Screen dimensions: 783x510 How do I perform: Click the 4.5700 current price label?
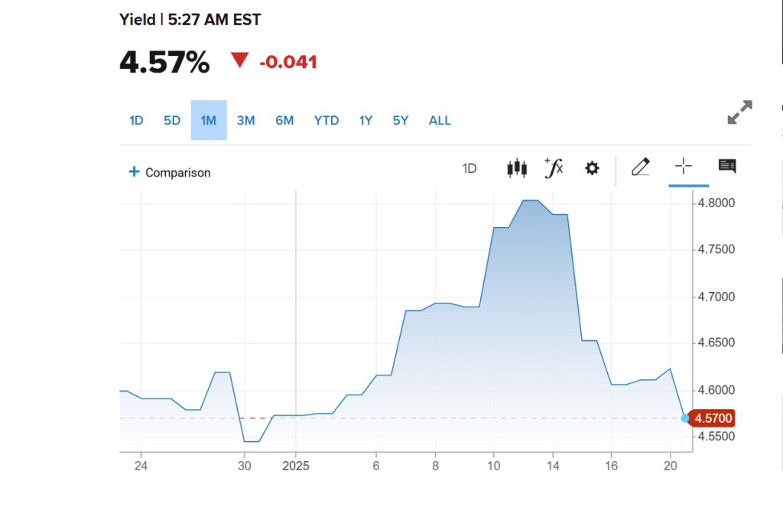point(716,418)
